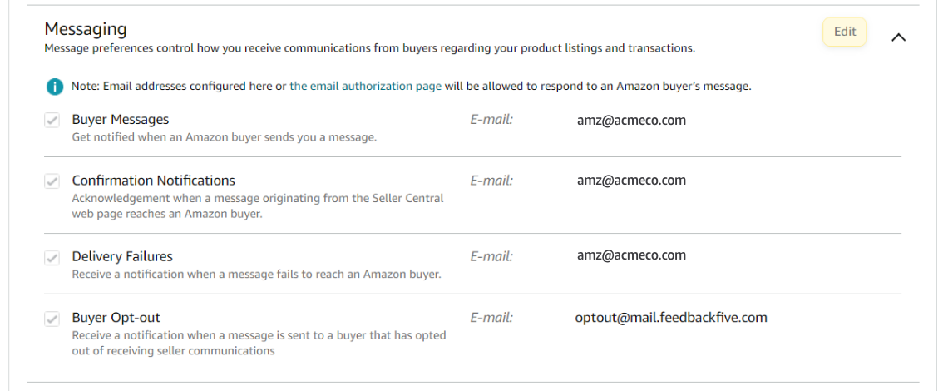Select the Confirmation Notifications label
Image resolution: width=948 pixels, height=391 pixels.
tap(153, 181)
